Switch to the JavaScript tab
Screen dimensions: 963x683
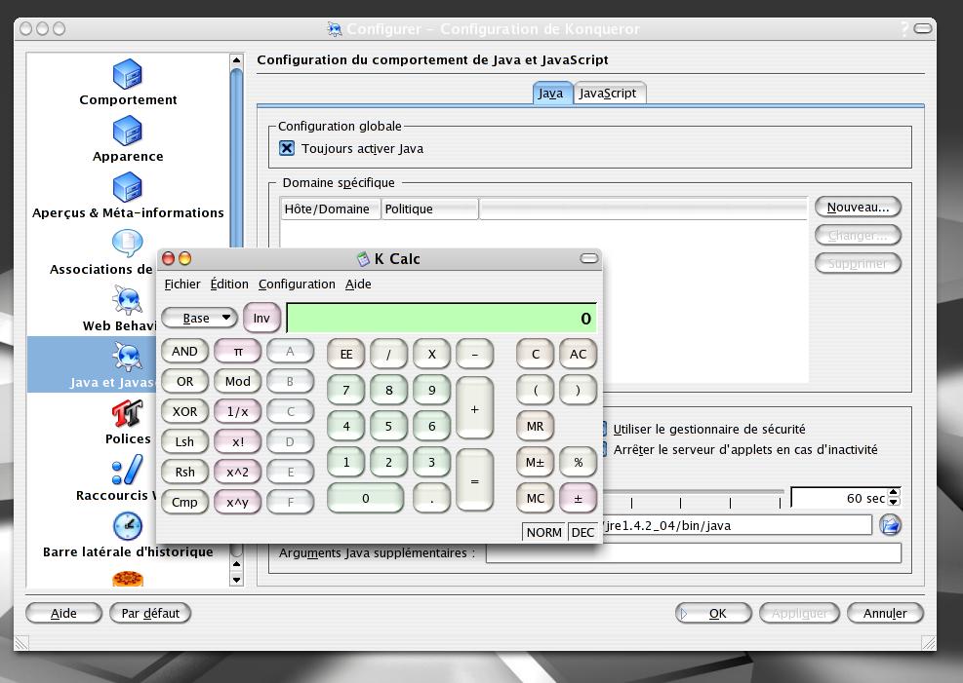(x=608, y=94)
